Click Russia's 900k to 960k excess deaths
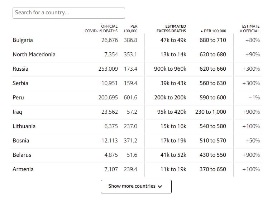This screenshot has height=202, width=272. [170, 69]
